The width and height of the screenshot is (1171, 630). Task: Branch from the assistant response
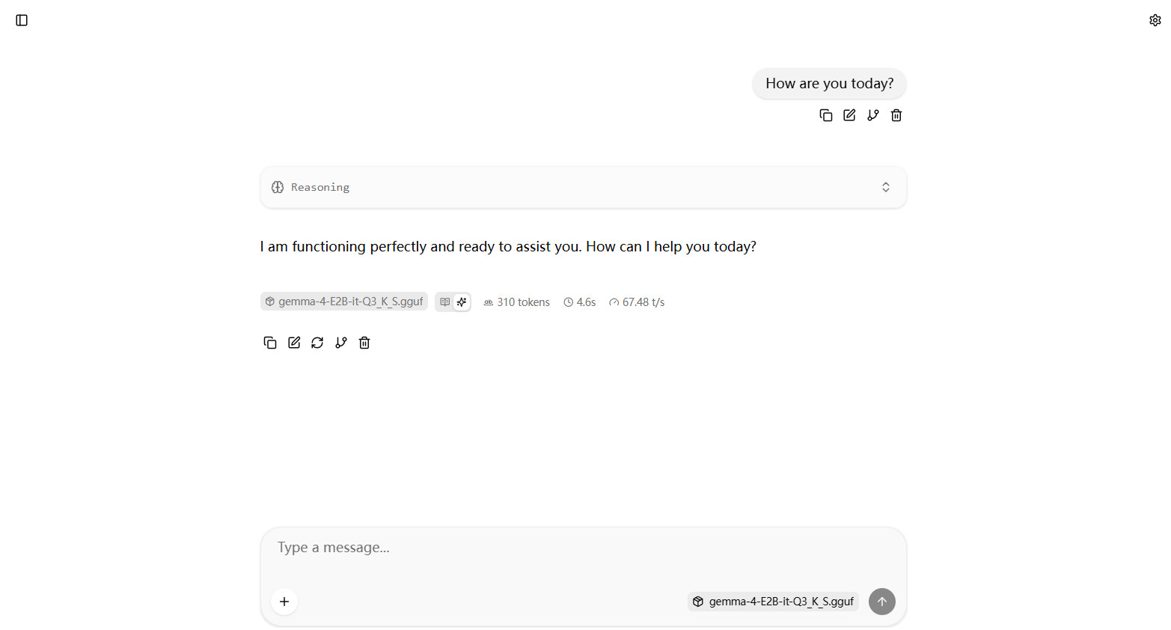pos(341,343)
